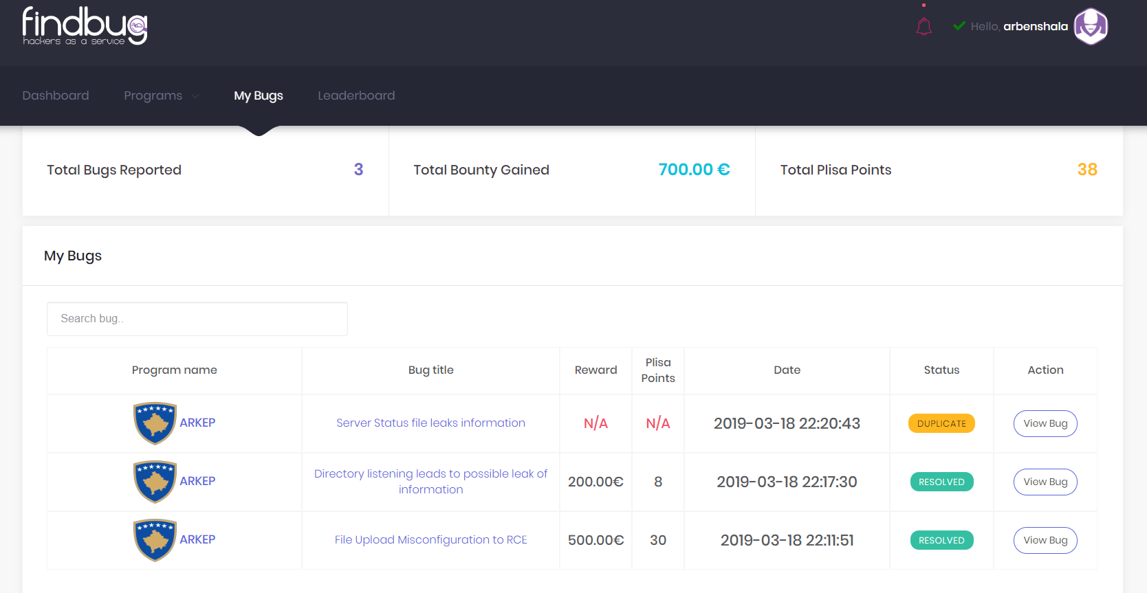
Task: Click the Plisa Points column header
Action: coord(658,370)
